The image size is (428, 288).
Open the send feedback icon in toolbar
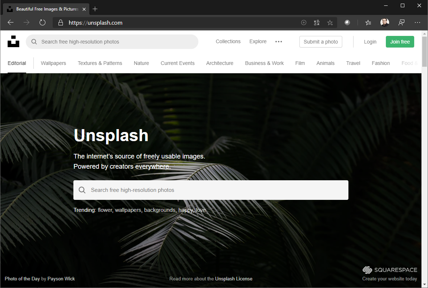pyautogui.click(x=401, y=22)
